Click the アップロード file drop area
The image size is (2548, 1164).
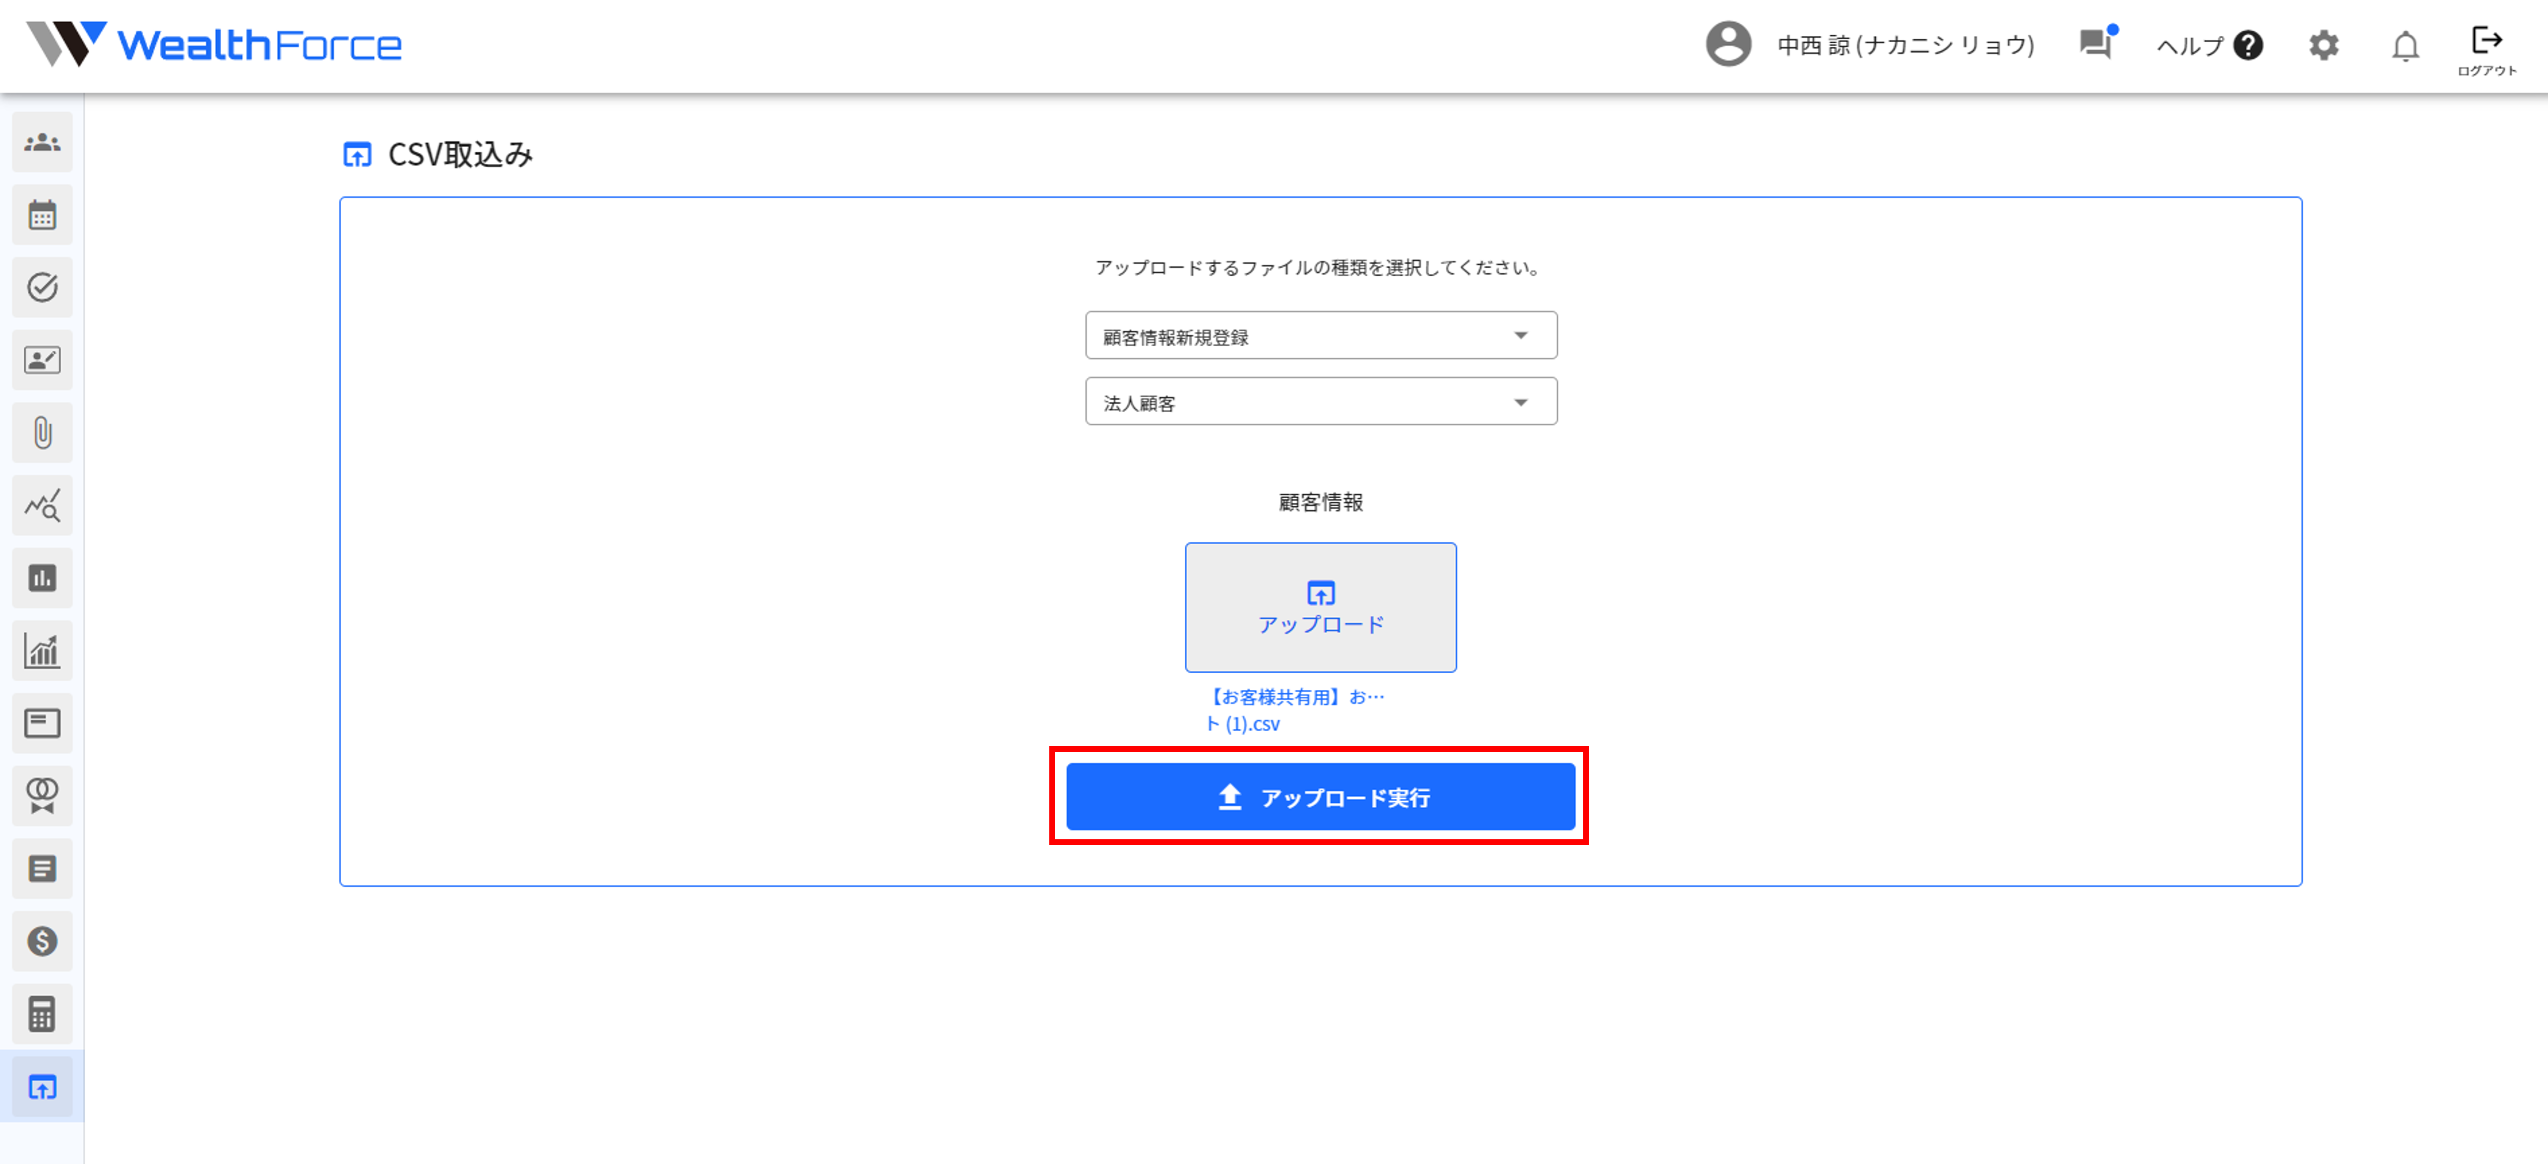click(1320, 607)
